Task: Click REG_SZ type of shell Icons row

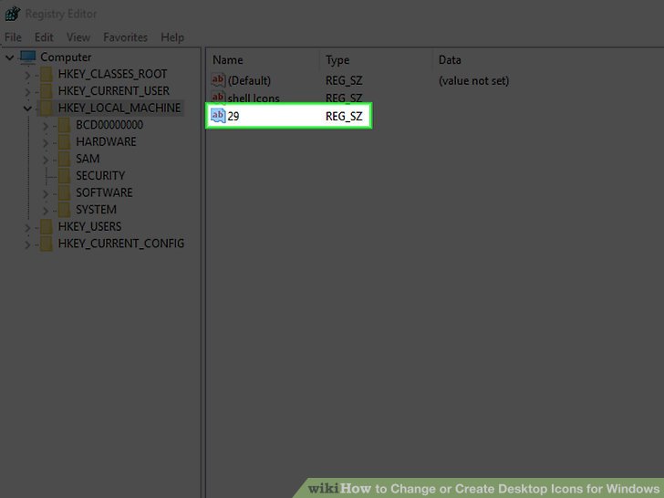Action: click(344, 99)
